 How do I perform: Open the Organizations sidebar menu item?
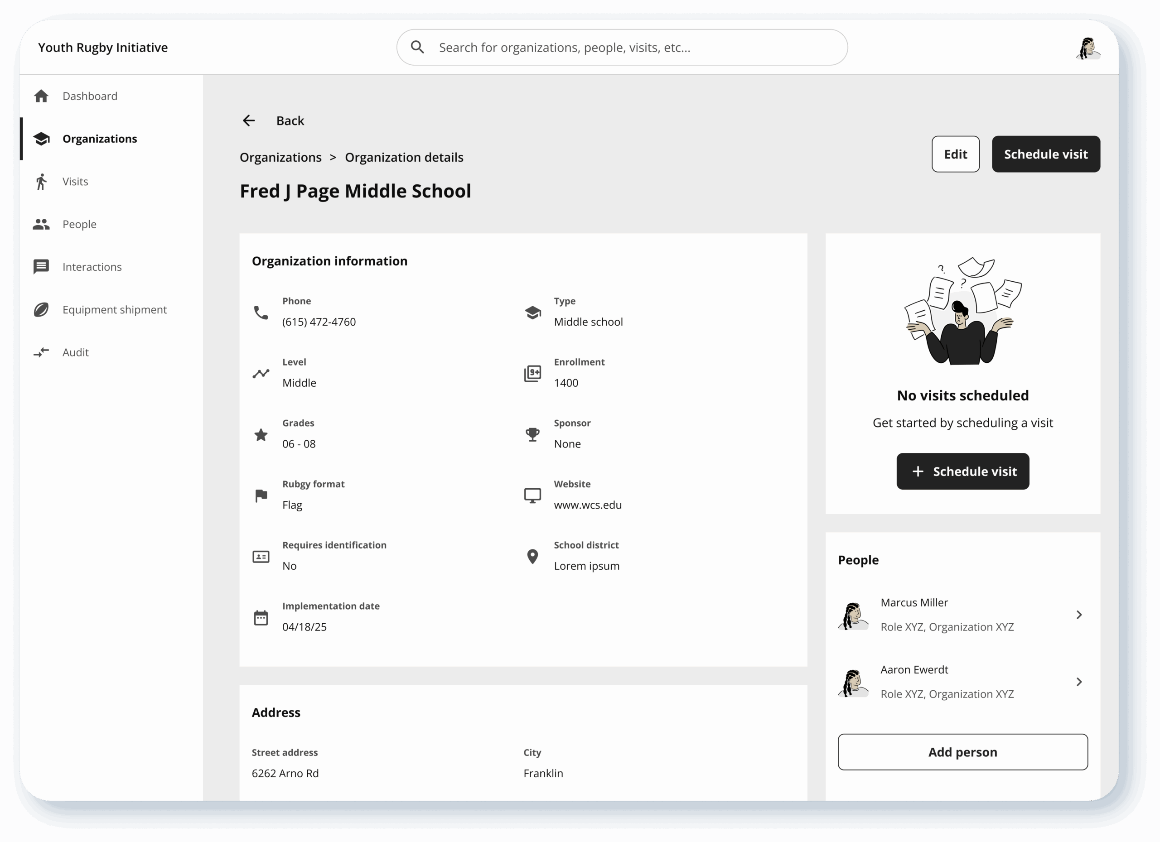(100, 139)
